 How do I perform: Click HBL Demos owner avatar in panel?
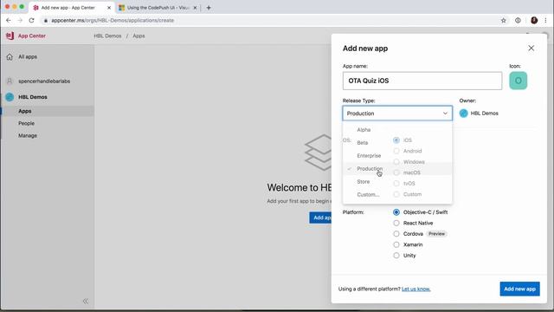[464, 114]
